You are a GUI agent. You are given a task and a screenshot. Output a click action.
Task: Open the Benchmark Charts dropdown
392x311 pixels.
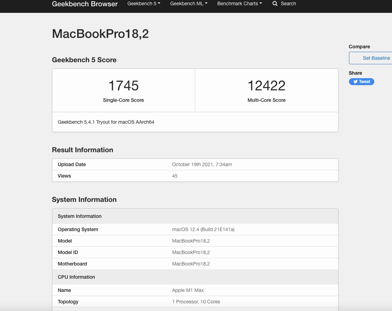coord(240,3)
